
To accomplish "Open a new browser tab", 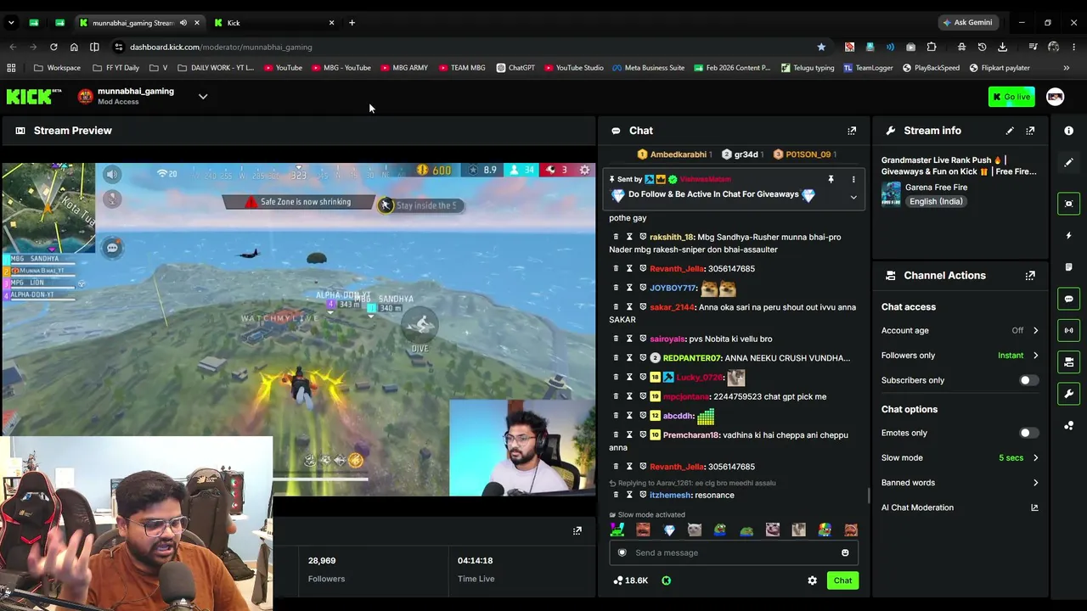I will 352,23.
